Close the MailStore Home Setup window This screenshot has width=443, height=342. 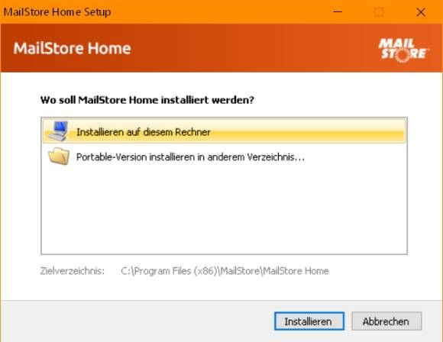tap(421, 12)
